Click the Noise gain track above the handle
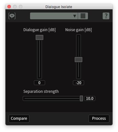Screen dimensions: 118x132 (78, 46)
